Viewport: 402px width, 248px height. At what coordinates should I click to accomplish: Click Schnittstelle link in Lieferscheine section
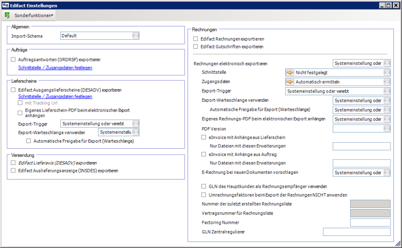(x=55, y=96)
